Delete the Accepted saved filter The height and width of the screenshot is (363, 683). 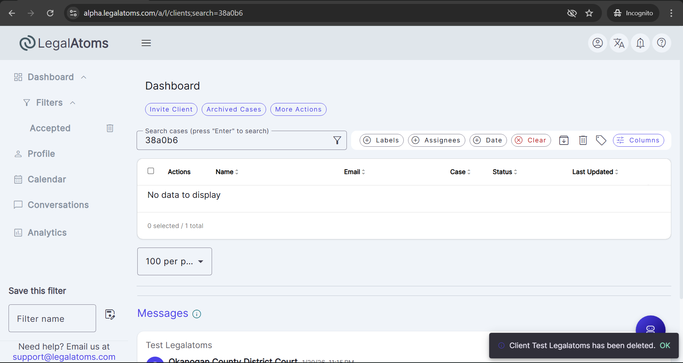tap(110, 128)
